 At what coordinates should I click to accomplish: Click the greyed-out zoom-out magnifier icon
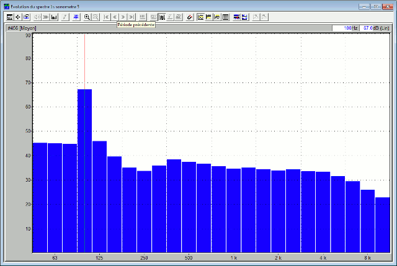click(x=96, y=17)
